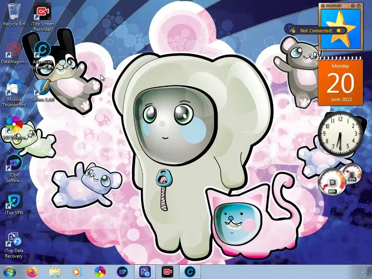Click the 00:00:00 timer readout

pyautogui.click(x=333, y=6)
